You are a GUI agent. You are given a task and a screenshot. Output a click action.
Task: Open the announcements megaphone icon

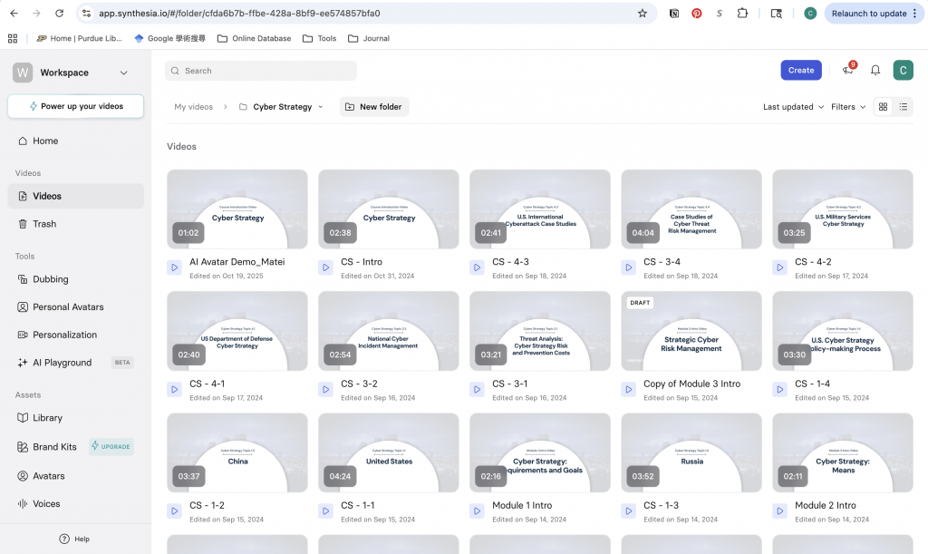click(x=848, y=71)
